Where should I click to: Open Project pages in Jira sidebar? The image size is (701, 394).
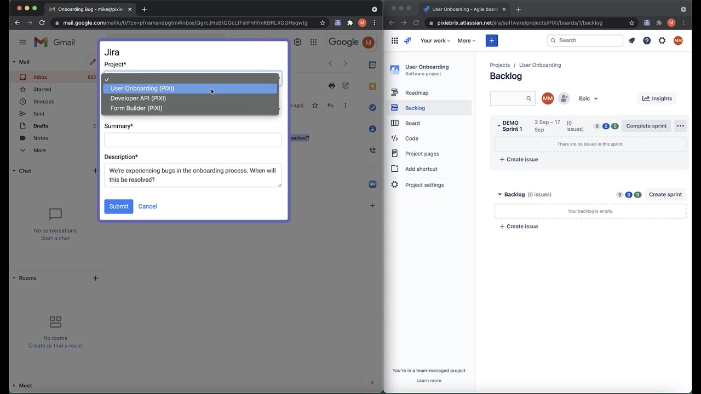pyautogui.click(x=429, y=154)
